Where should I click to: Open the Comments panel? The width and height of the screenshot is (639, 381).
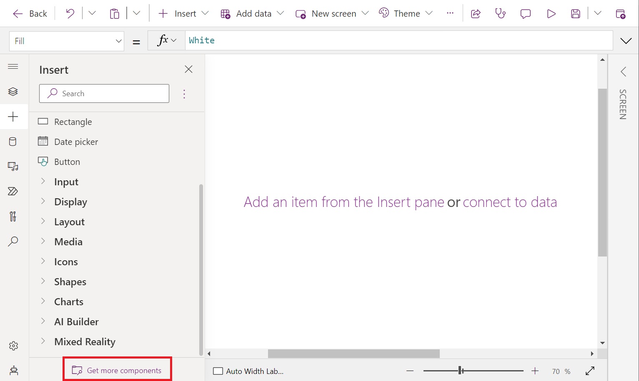(x=525, y=13)
